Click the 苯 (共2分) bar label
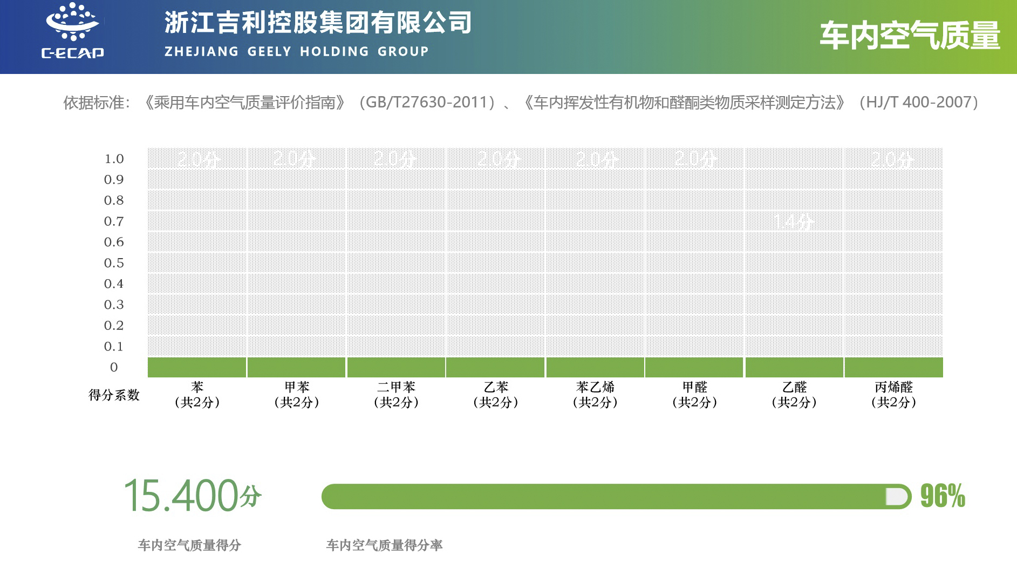This screenshot has height=561, width=1017. pyautogui.click(x=197, y=395)
